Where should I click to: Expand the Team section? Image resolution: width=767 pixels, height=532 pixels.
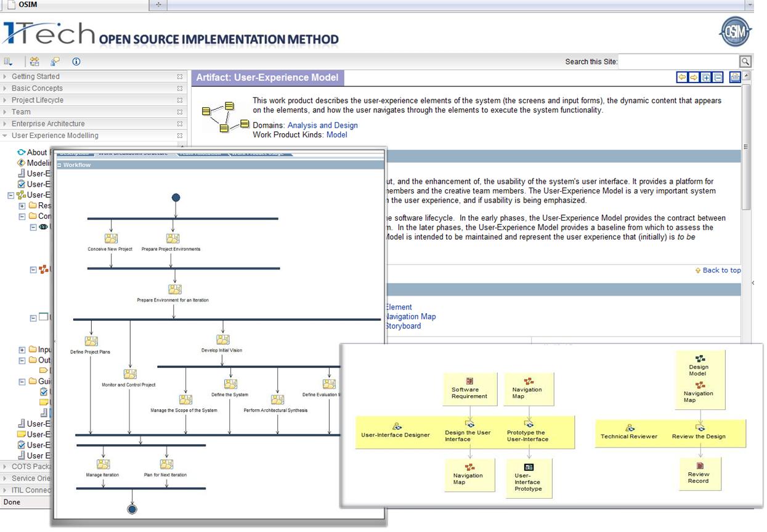6,112
